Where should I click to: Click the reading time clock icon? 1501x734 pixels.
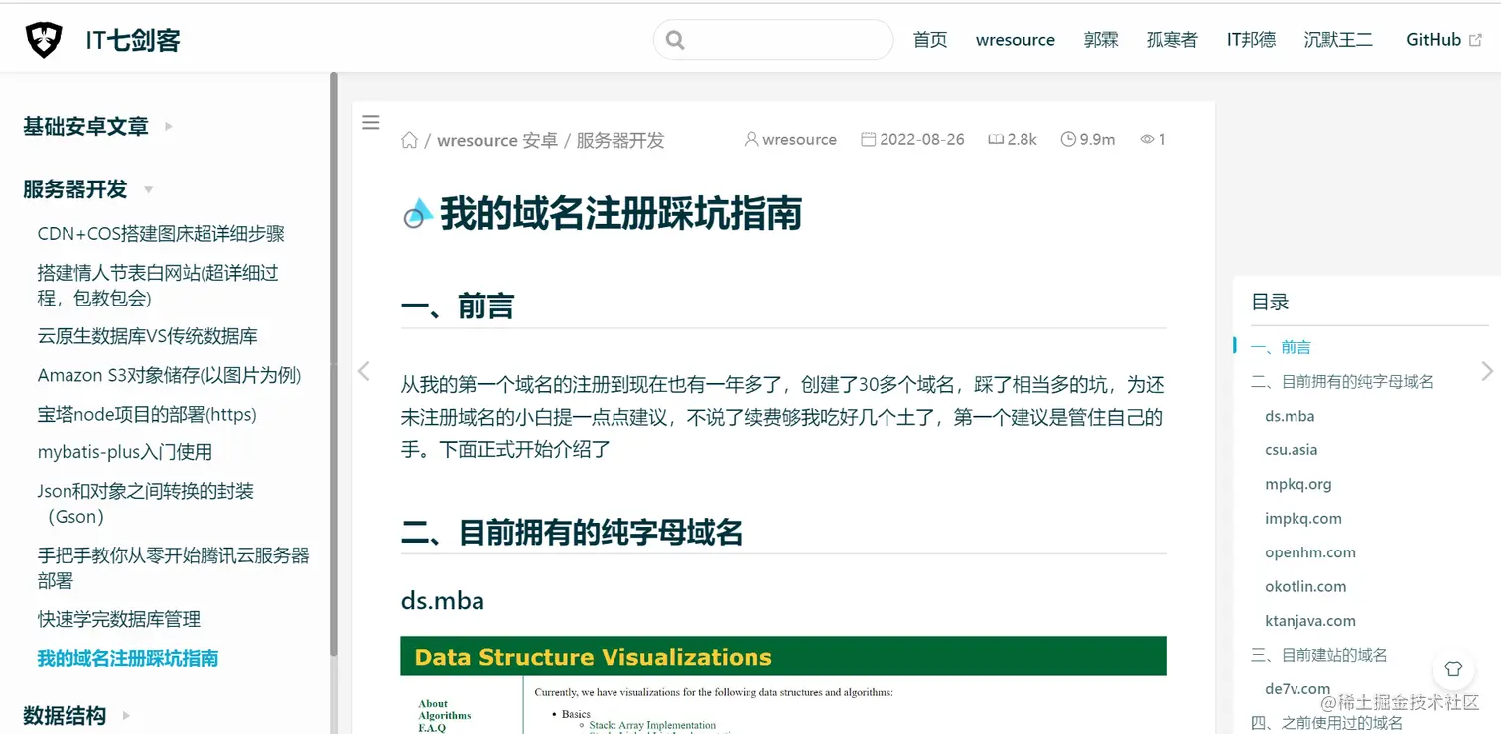point(1068,140)
